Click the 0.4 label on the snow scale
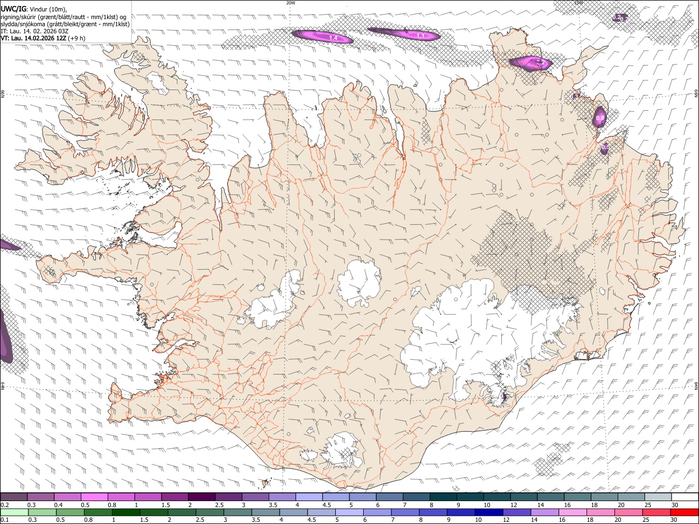Screen dimensions: 699x524 coord(58,505)
